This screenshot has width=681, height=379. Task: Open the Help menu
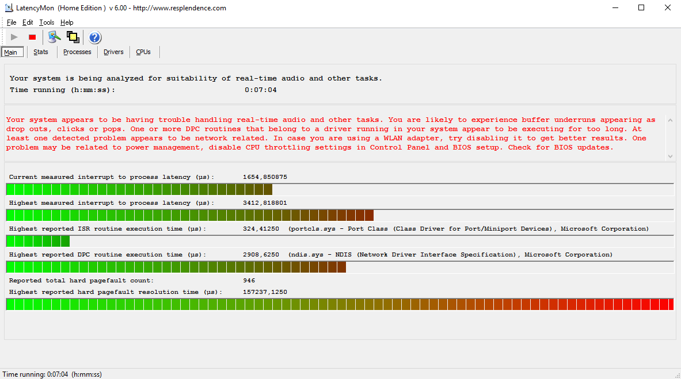coord(67,22)
